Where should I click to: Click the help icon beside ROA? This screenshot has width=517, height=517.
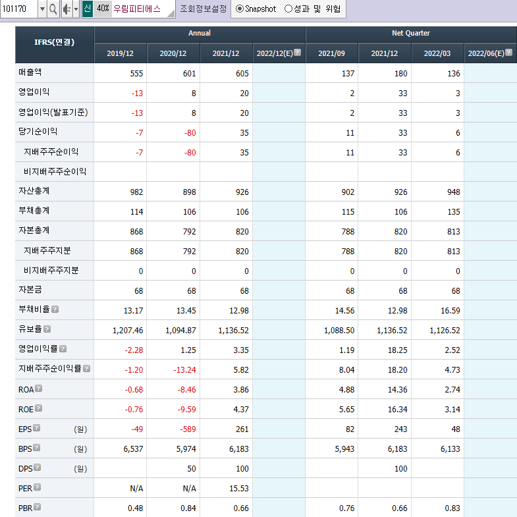coord(39,389)
